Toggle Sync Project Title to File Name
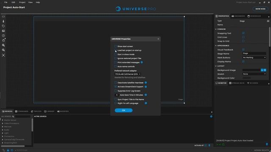Screen dimensions: 271x152 (x=116, y=100)
